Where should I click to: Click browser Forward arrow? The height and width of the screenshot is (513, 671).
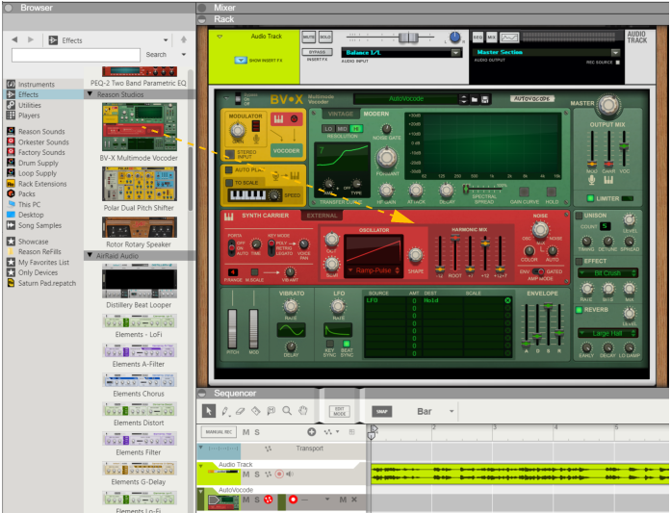coord(31,39)
